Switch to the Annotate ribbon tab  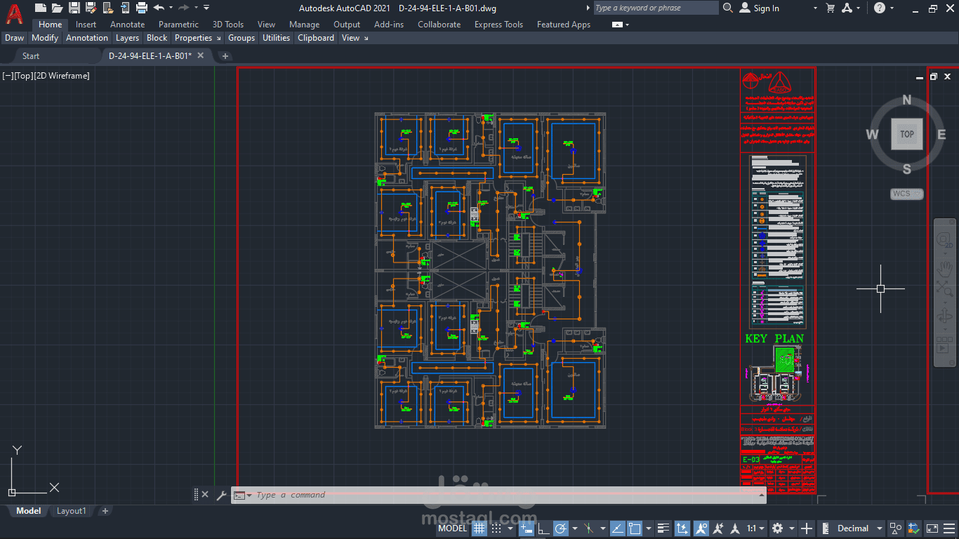click(x=128, y=25)
